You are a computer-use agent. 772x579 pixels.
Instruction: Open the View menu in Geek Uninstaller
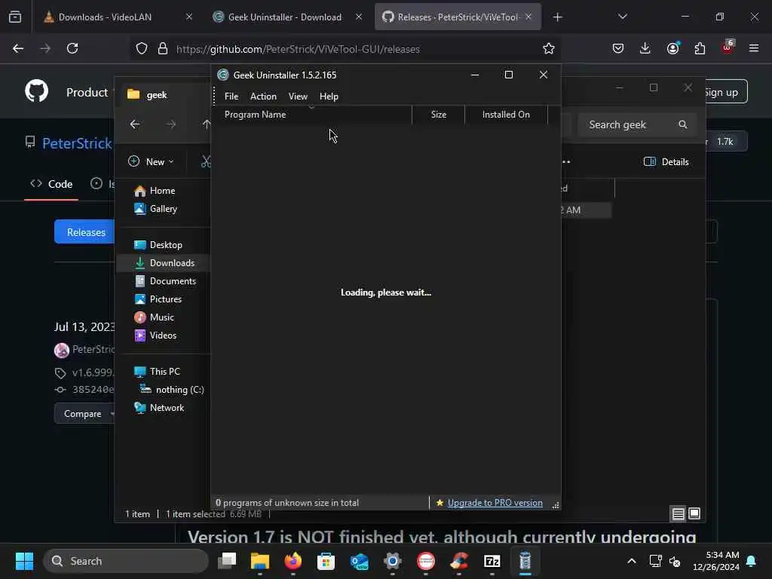pos(297,96)
